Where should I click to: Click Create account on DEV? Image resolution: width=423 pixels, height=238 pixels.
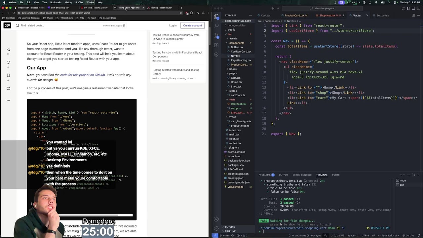coord(192,25)
